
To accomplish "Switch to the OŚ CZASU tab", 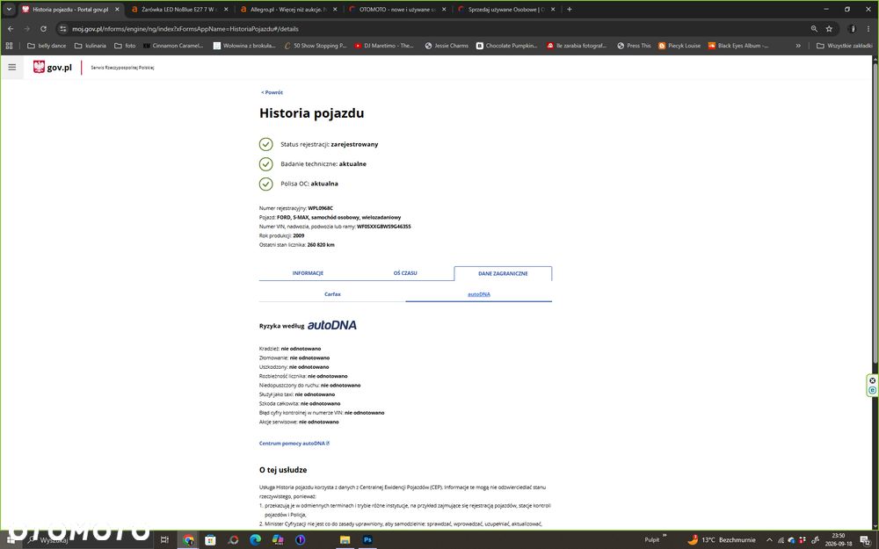I will 405,273.
